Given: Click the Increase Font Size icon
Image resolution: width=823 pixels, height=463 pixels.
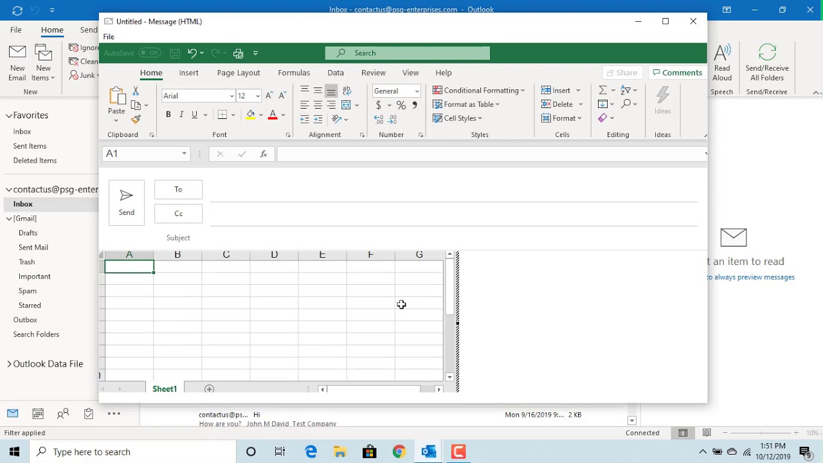Looking at the screenshot, I should [x=269, y=96].
